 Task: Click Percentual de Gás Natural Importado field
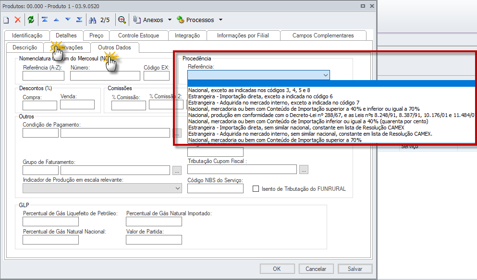tap(154, 222)
